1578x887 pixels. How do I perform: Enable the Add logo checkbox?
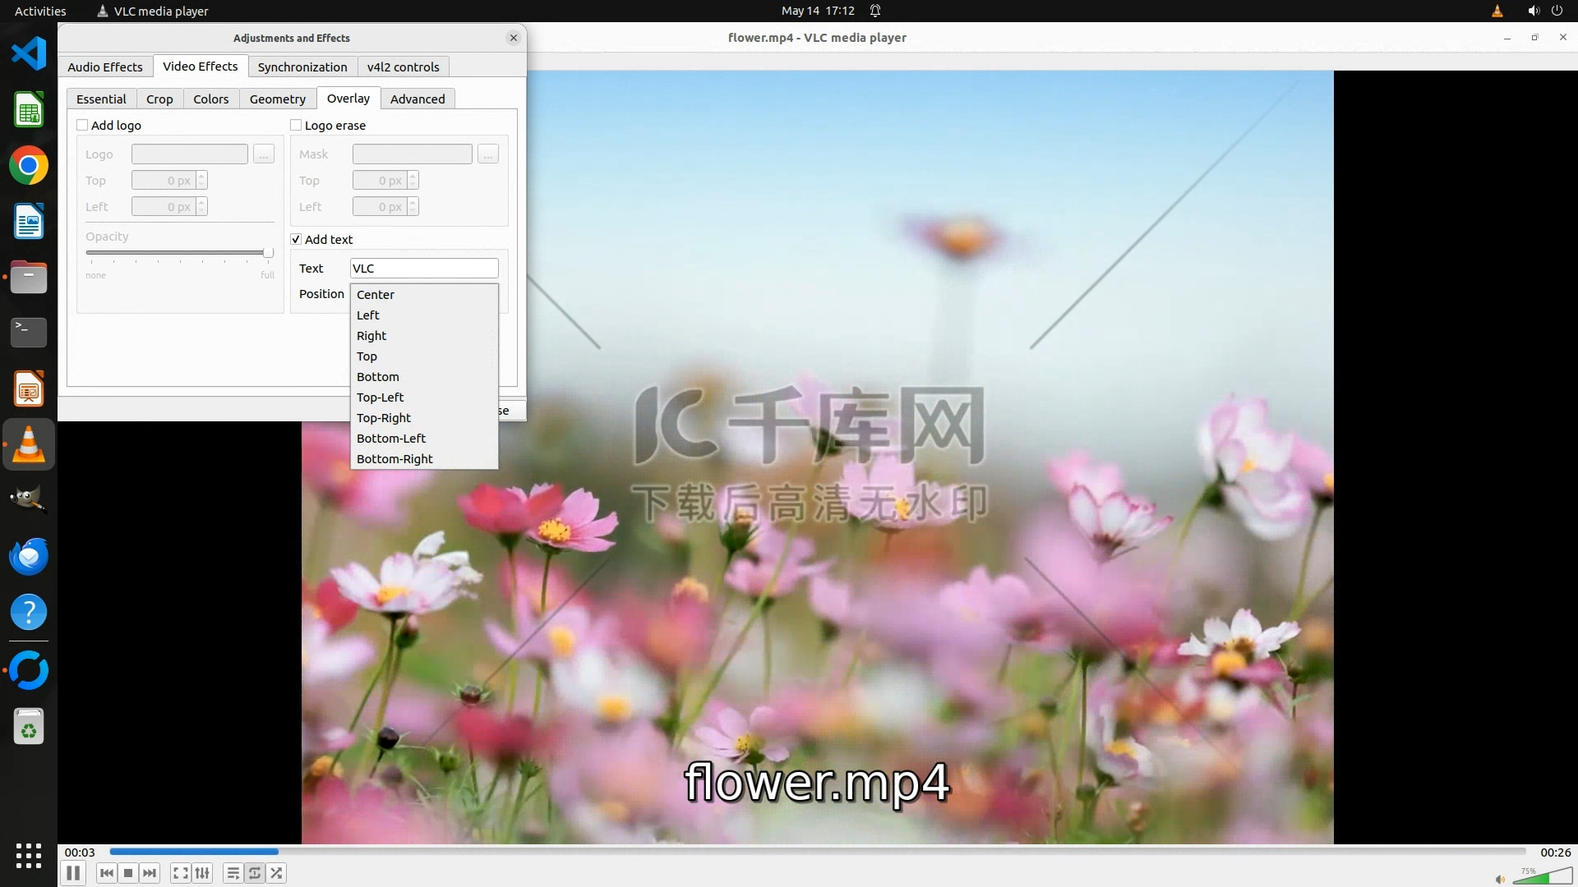click(x=82, y=125)
